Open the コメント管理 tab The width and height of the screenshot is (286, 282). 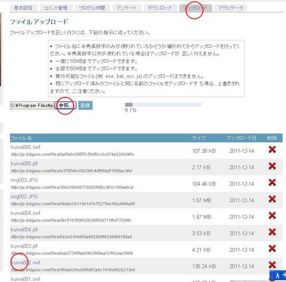tap(55, 8)
